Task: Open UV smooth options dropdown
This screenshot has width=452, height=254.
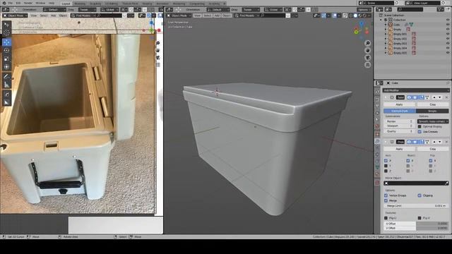Action: [x=433, y=121]
